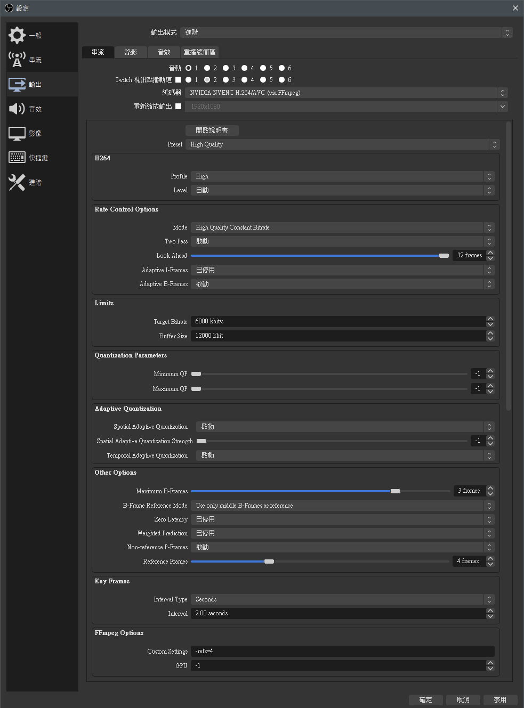Image resolution: width=524 pixels, height=708 pixels.
Task: Select Output settings monitor-arrow icon
Action: tap(17, 84)
